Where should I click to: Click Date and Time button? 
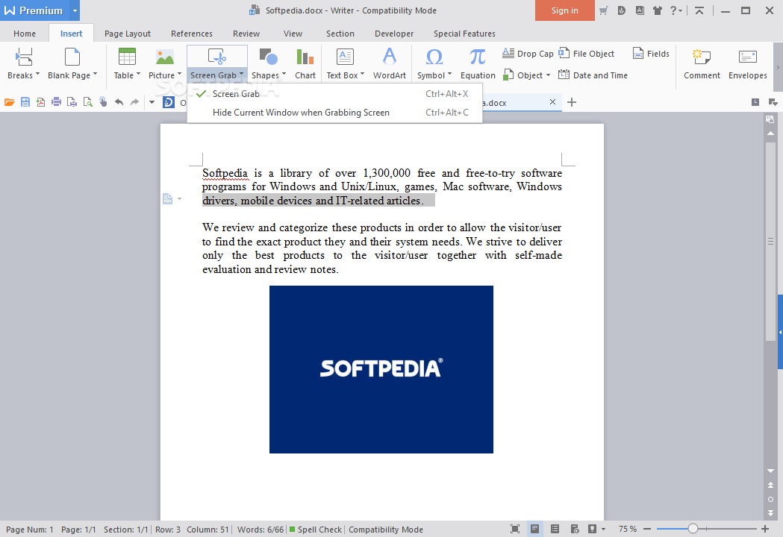point(593,75)
